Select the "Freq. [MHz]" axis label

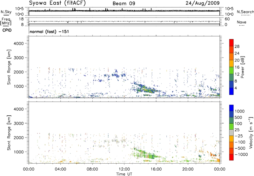pyautogui.click(x=6, y=21)
